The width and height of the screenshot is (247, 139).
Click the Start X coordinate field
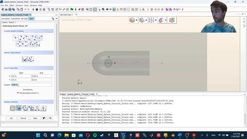point(21,76)
